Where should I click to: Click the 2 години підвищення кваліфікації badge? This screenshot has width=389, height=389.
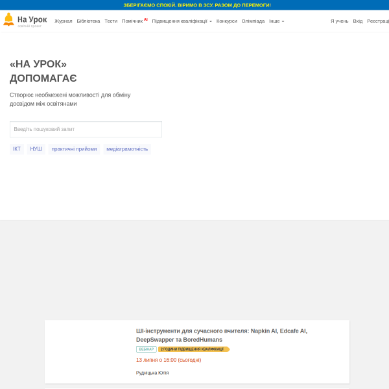click(194, 349)
